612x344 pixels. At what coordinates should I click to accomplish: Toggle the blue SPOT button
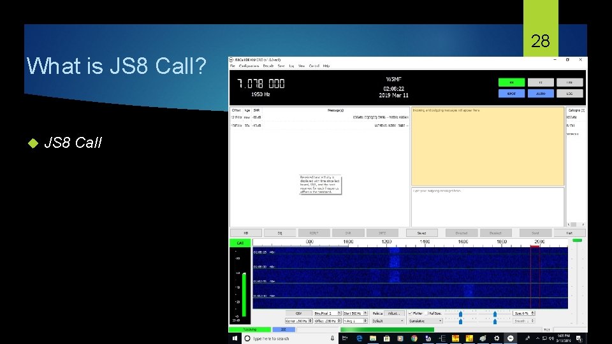511,94
